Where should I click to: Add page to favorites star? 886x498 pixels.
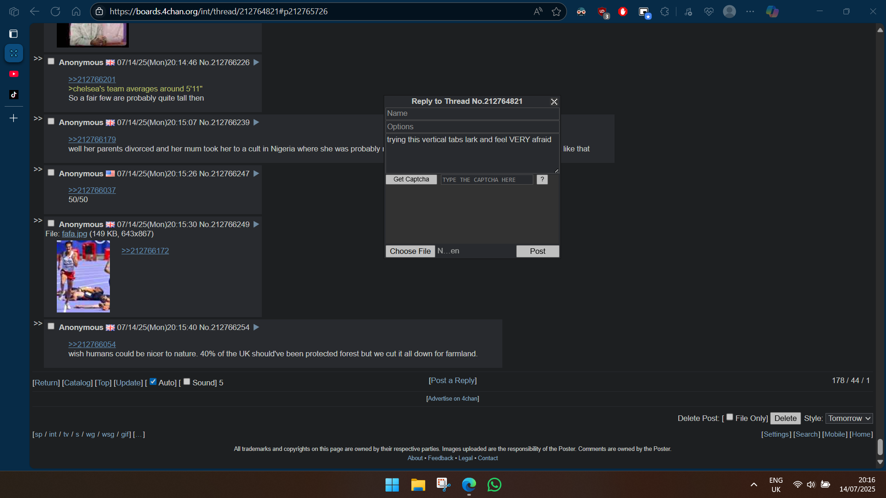coord(556,12)
